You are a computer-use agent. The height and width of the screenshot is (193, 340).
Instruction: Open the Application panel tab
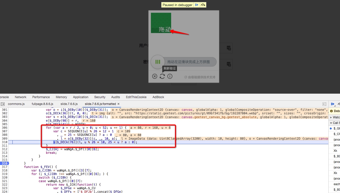click(81, 97)
